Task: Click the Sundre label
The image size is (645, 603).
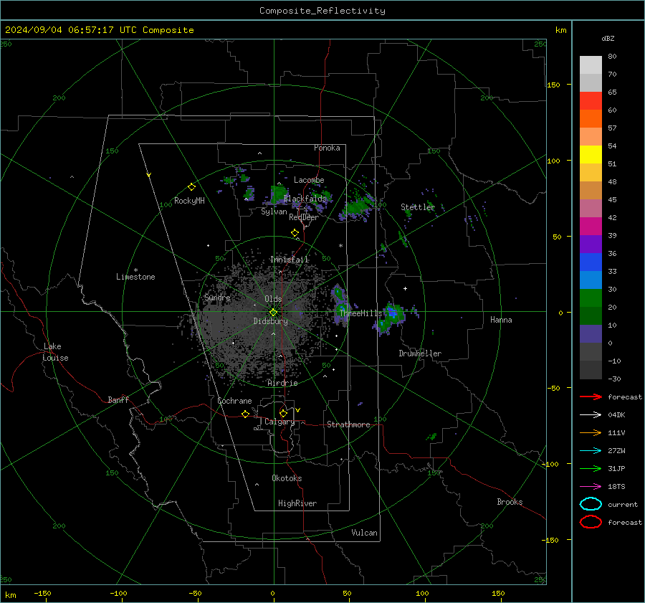Action: tap(217, 298)
